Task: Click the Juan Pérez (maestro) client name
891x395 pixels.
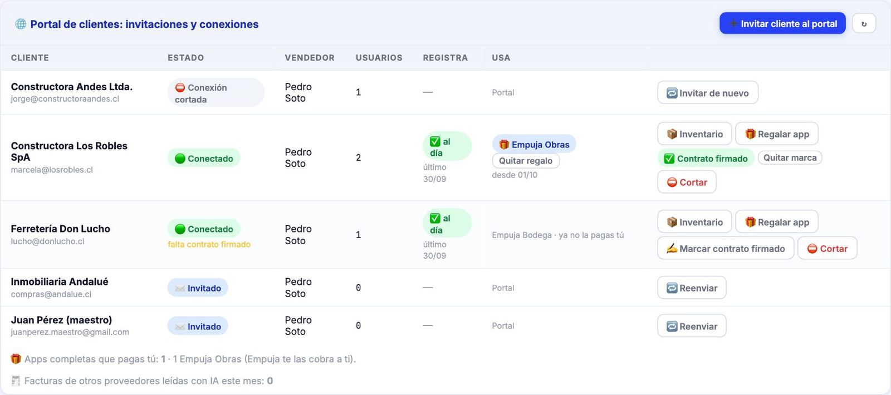Action: click(61, 320)
